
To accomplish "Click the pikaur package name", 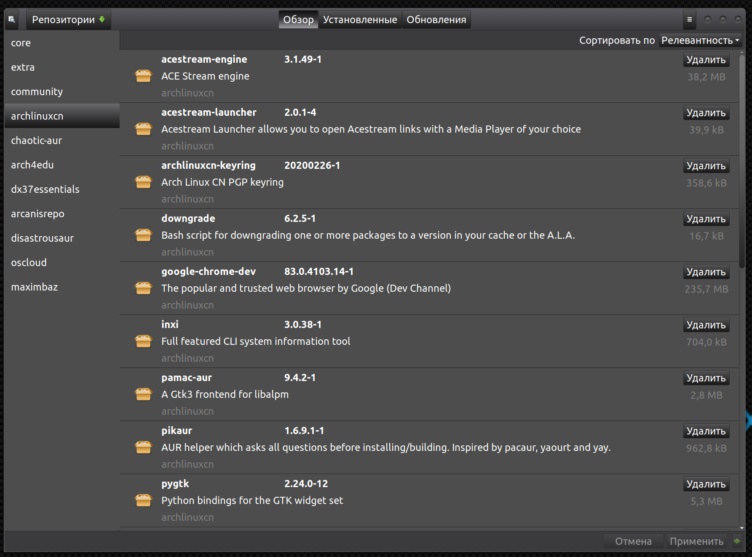I will click(177, 431).
